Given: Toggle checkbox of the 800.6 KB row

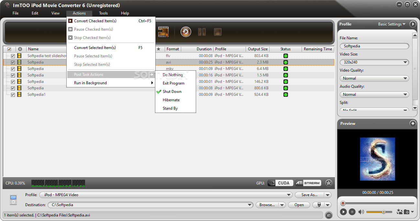Looking at the screenshot, I should coord(13,88).
